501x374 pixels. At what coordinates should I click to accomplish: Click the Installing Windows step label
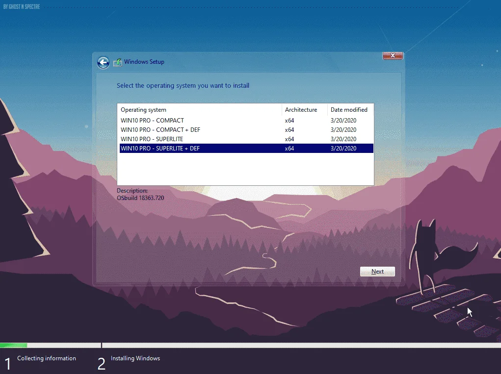coord(135,358)
